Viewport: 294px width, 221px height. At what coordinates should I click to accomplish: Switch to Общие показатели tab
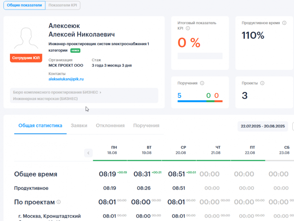point(24,5)
